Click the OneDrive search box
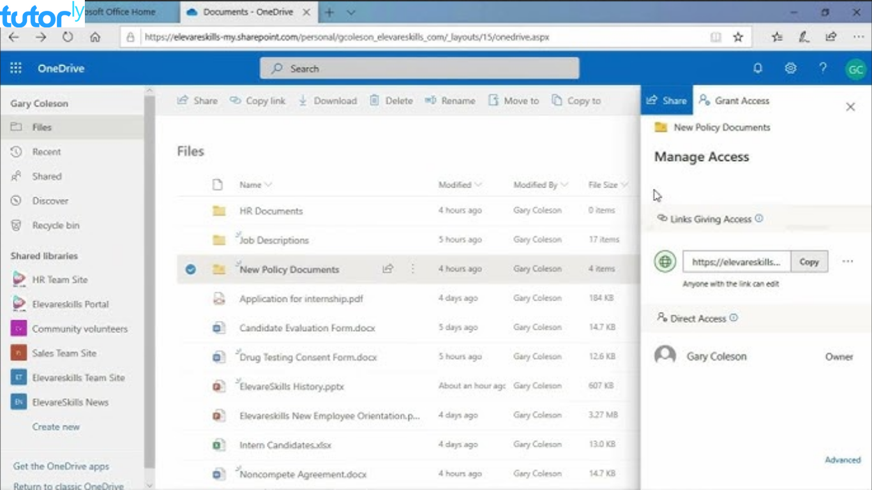The height and width of the screenshot is (490, 872). point(419,68)
